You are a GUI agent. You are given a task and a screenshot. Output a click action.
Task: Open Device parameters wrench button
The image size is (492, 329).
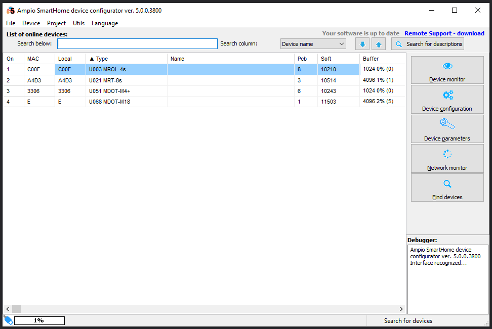coord(447,129)
